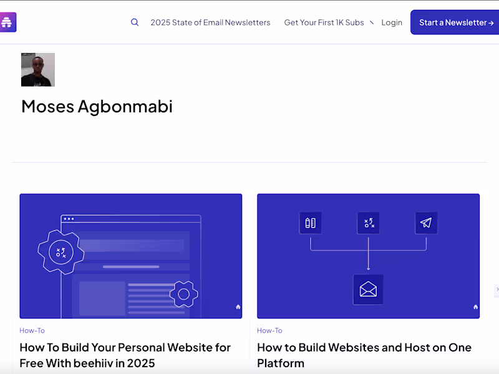Expand the chevron next to Get Your First 1K Subs

[372, 22]
